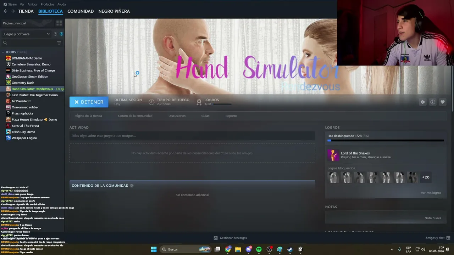Switch library to grid view icon
The height and width of the screenshot is (255, 454).
coord(59,23)
